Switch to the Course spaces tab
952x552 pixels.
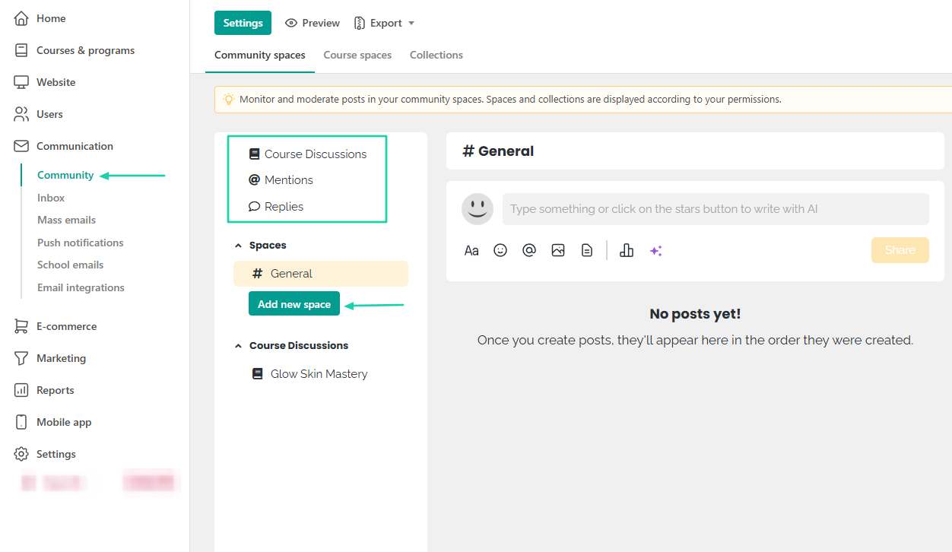coord(357,55)
